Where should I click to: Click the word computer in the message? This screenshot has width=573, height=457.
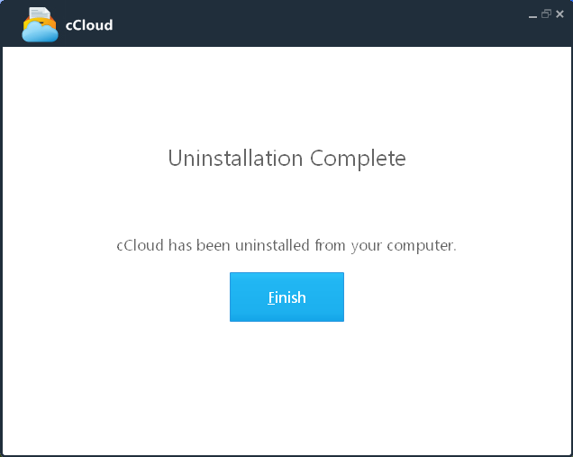tap(422, 246)
